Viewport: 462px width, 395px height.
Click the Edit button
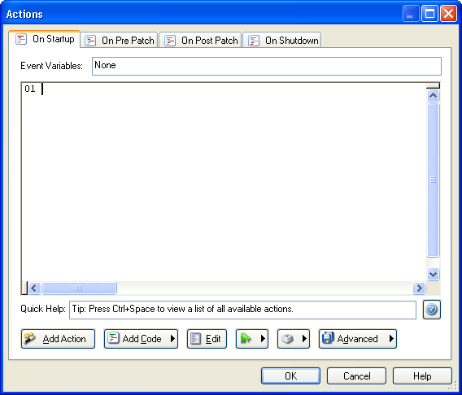[207, 339]
